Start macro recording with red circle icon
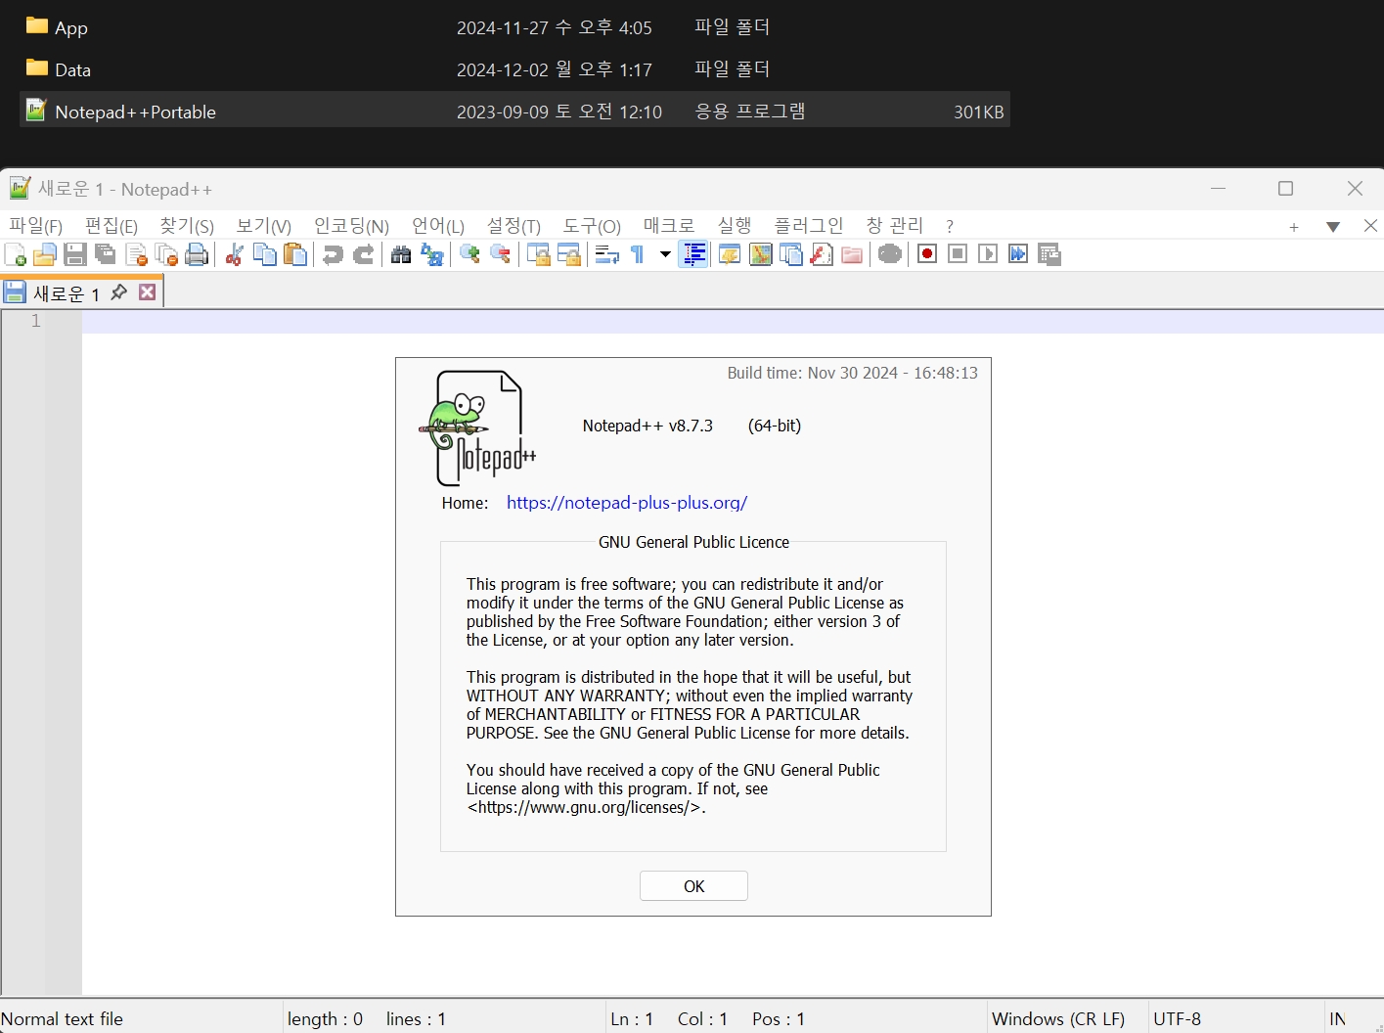 point(928,254)
